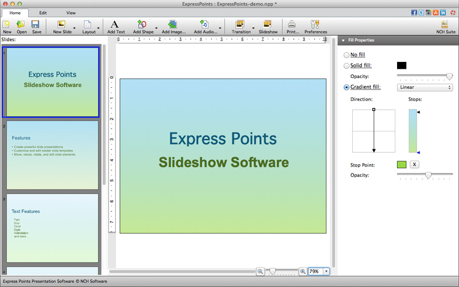This screenshot has width=459, height=287.
Task: Select slide 3 Text Features thumbnail
Action: coord(52,228)
